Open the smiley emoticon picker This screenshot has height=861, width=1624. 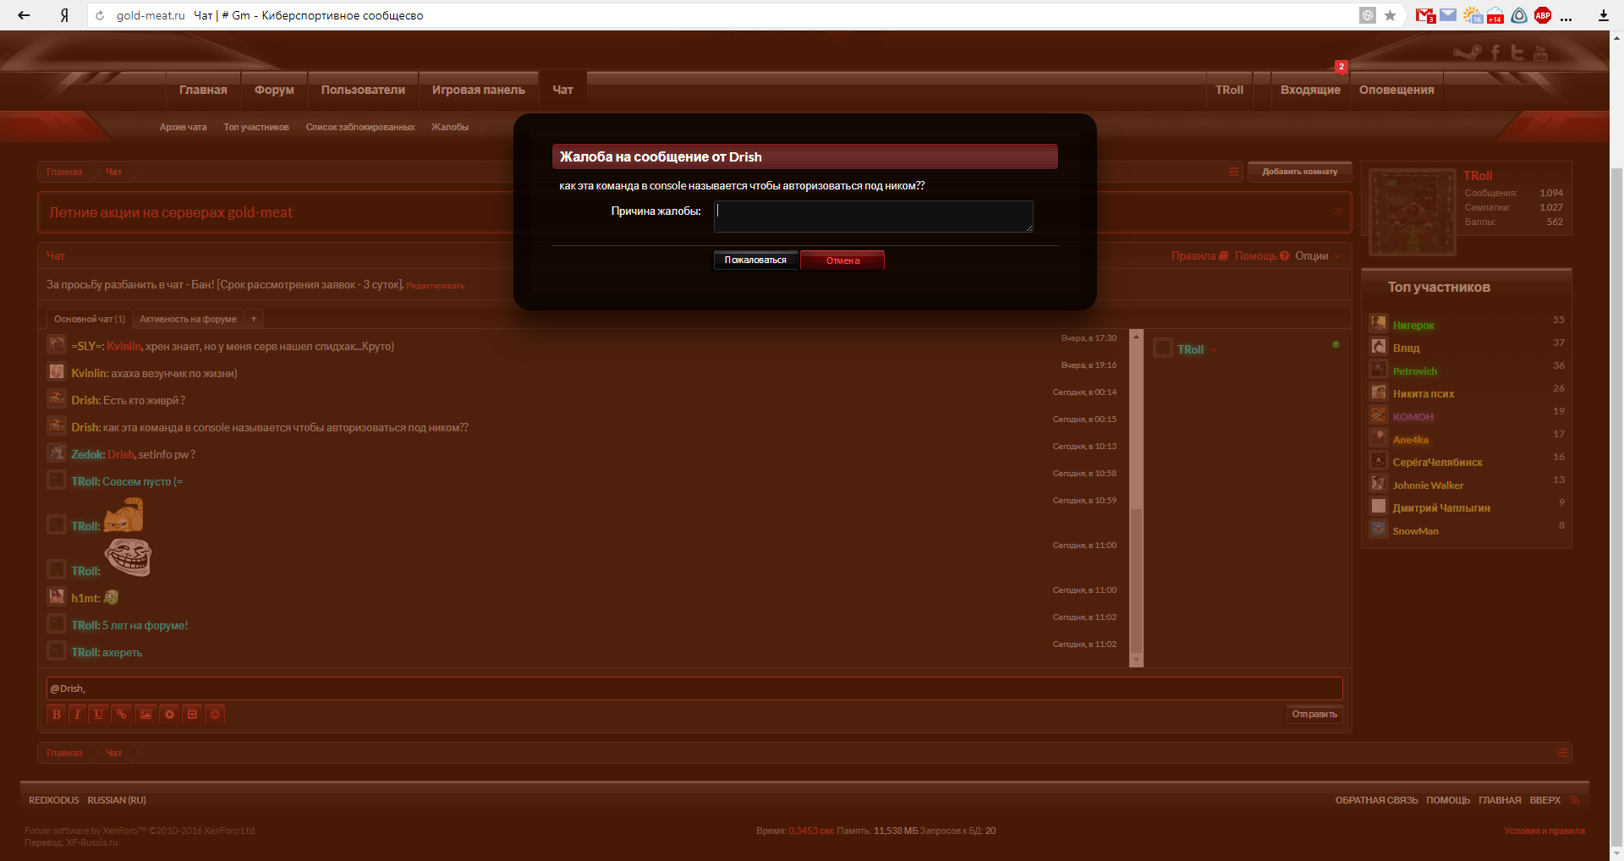(215, 715)
